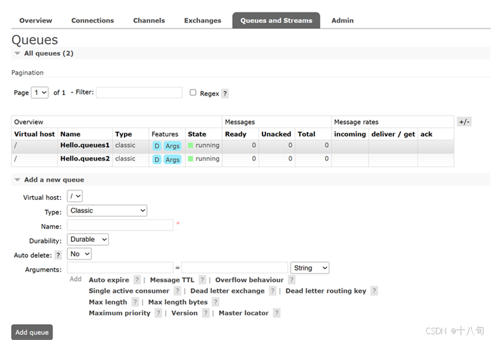
Task: Show help for Maximum priority argument
Action: (x=158, y=313)
